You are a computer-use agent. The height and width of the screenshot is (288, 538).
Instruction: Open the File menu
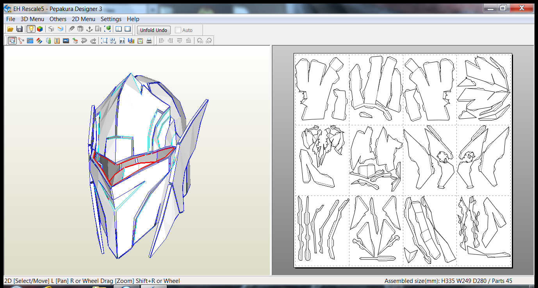pyautogui.click(x=11, y=19)
